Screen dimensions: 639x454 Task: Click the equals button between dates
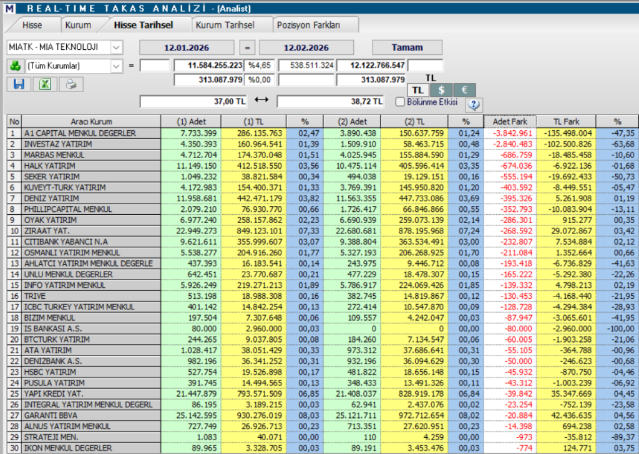[247, 47]
